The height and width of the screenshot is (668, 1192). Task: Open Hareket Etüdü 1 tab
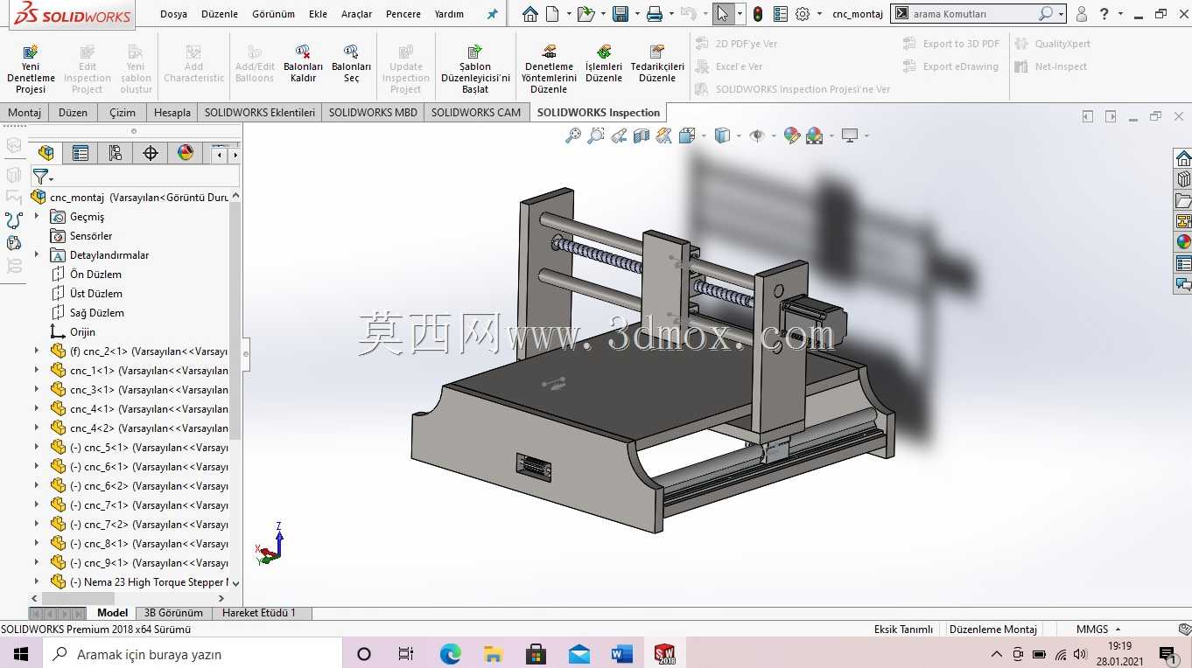[x=259, y=613]
